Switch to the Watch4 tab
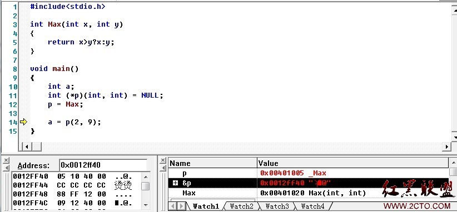The width and height of the screenshot is (457, 212). (312, 206)
